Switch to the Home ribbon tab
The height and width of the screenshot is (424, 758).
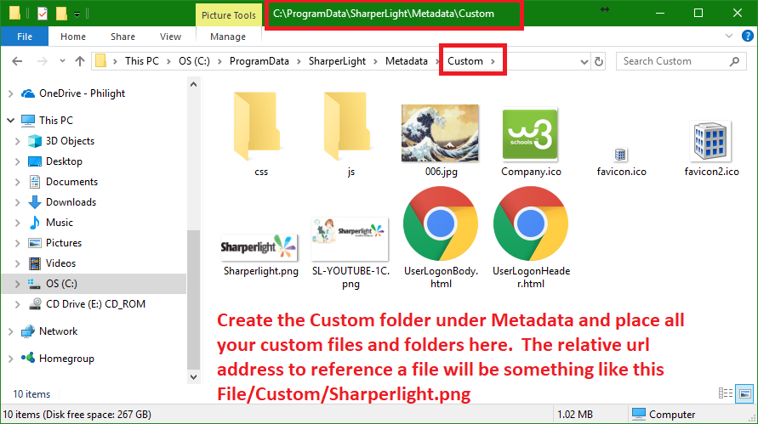73,37
